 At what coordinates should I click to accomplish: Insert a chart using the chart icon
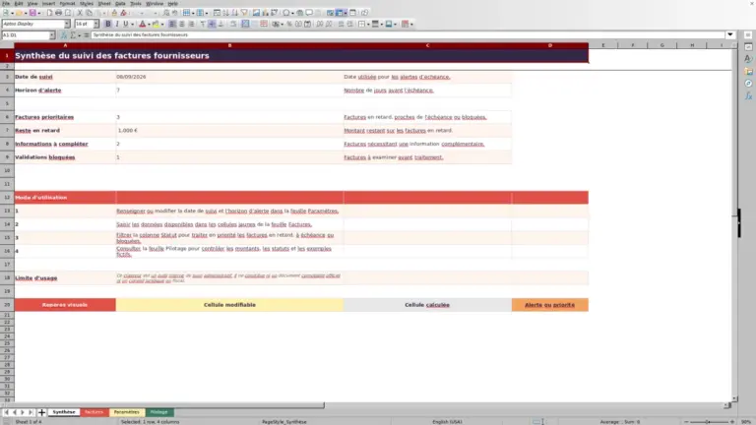(x=265, y=13)
